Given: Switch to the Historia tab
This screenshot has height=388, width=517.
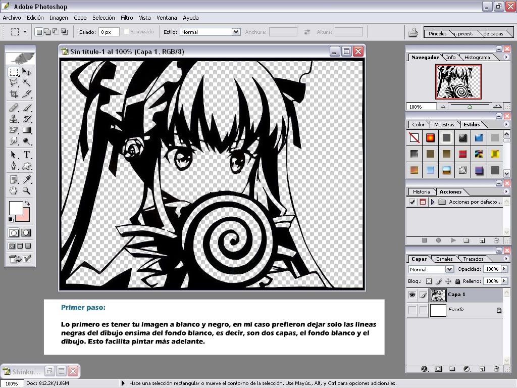Looking at the screenshot, I should point(422,191).
